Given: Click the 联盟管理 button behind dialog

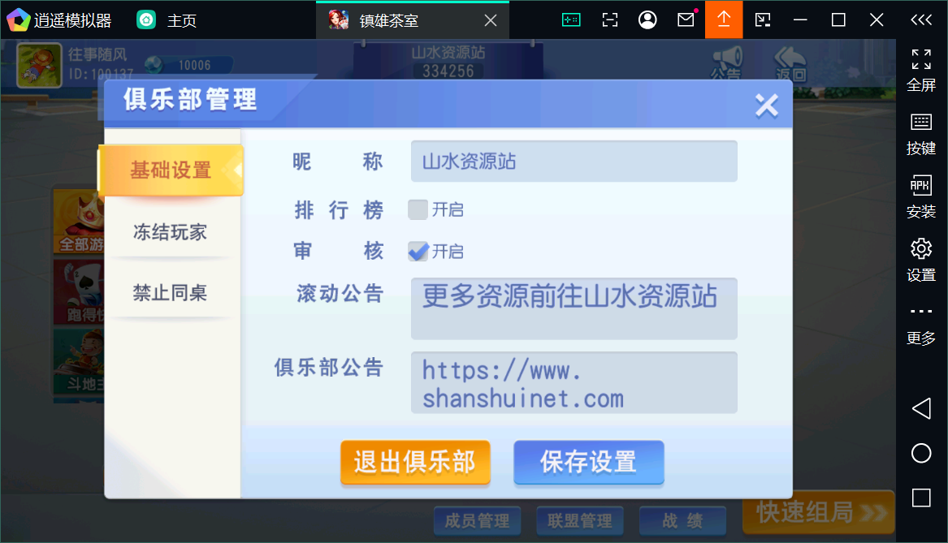Looking at the screenshot, I should (580, 520).
